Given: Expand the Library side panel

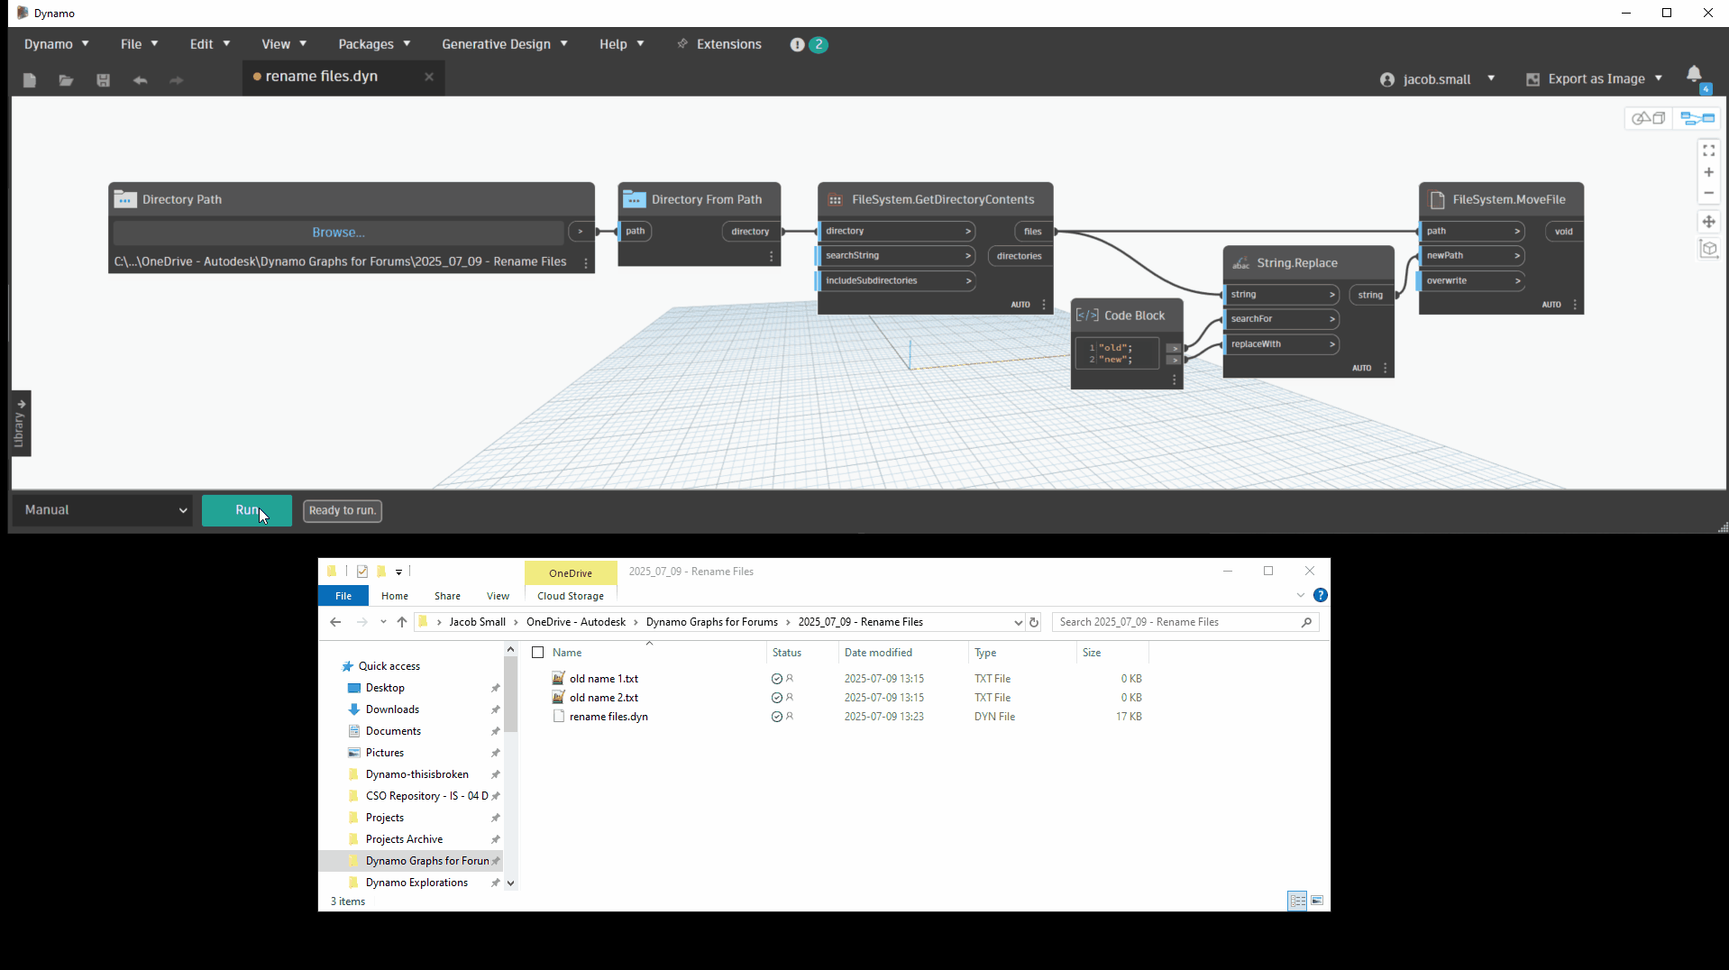Looking at the screenshot, I should point(20,424).
